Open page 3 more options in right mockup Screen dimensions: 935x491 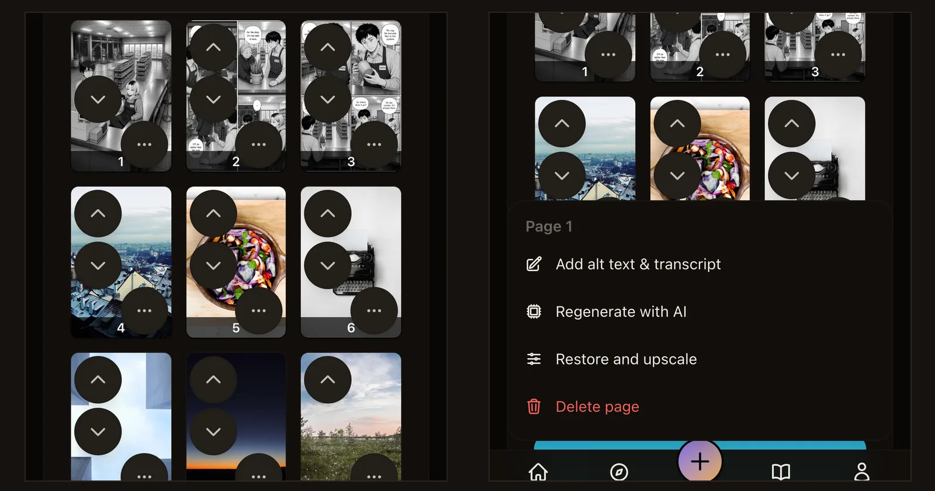[838, 54]
